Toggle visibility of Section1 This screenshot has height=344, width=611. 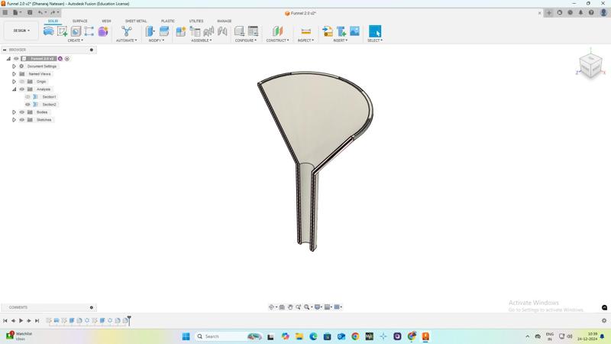[x=27, y=97]
